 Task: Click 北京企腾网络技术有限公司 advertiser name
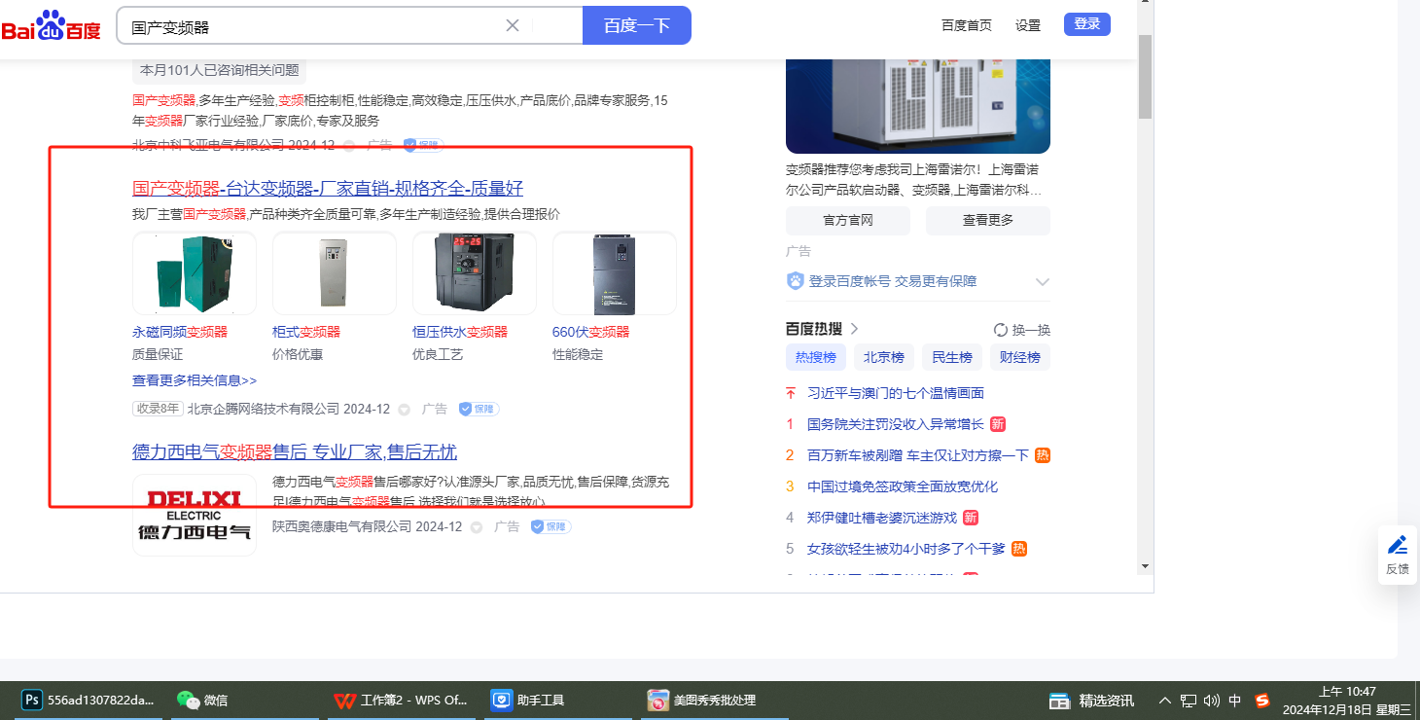pos(264,409)
